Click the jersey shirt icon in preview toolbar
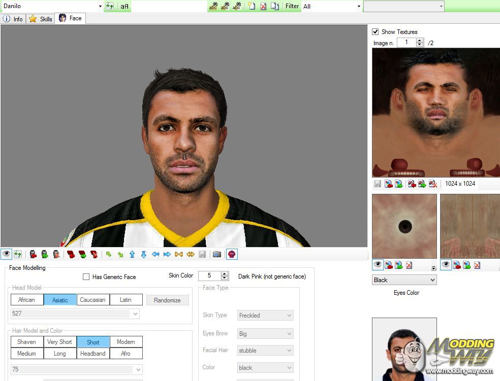This screenshot has width=500, height=381. [x=231, y=254]
